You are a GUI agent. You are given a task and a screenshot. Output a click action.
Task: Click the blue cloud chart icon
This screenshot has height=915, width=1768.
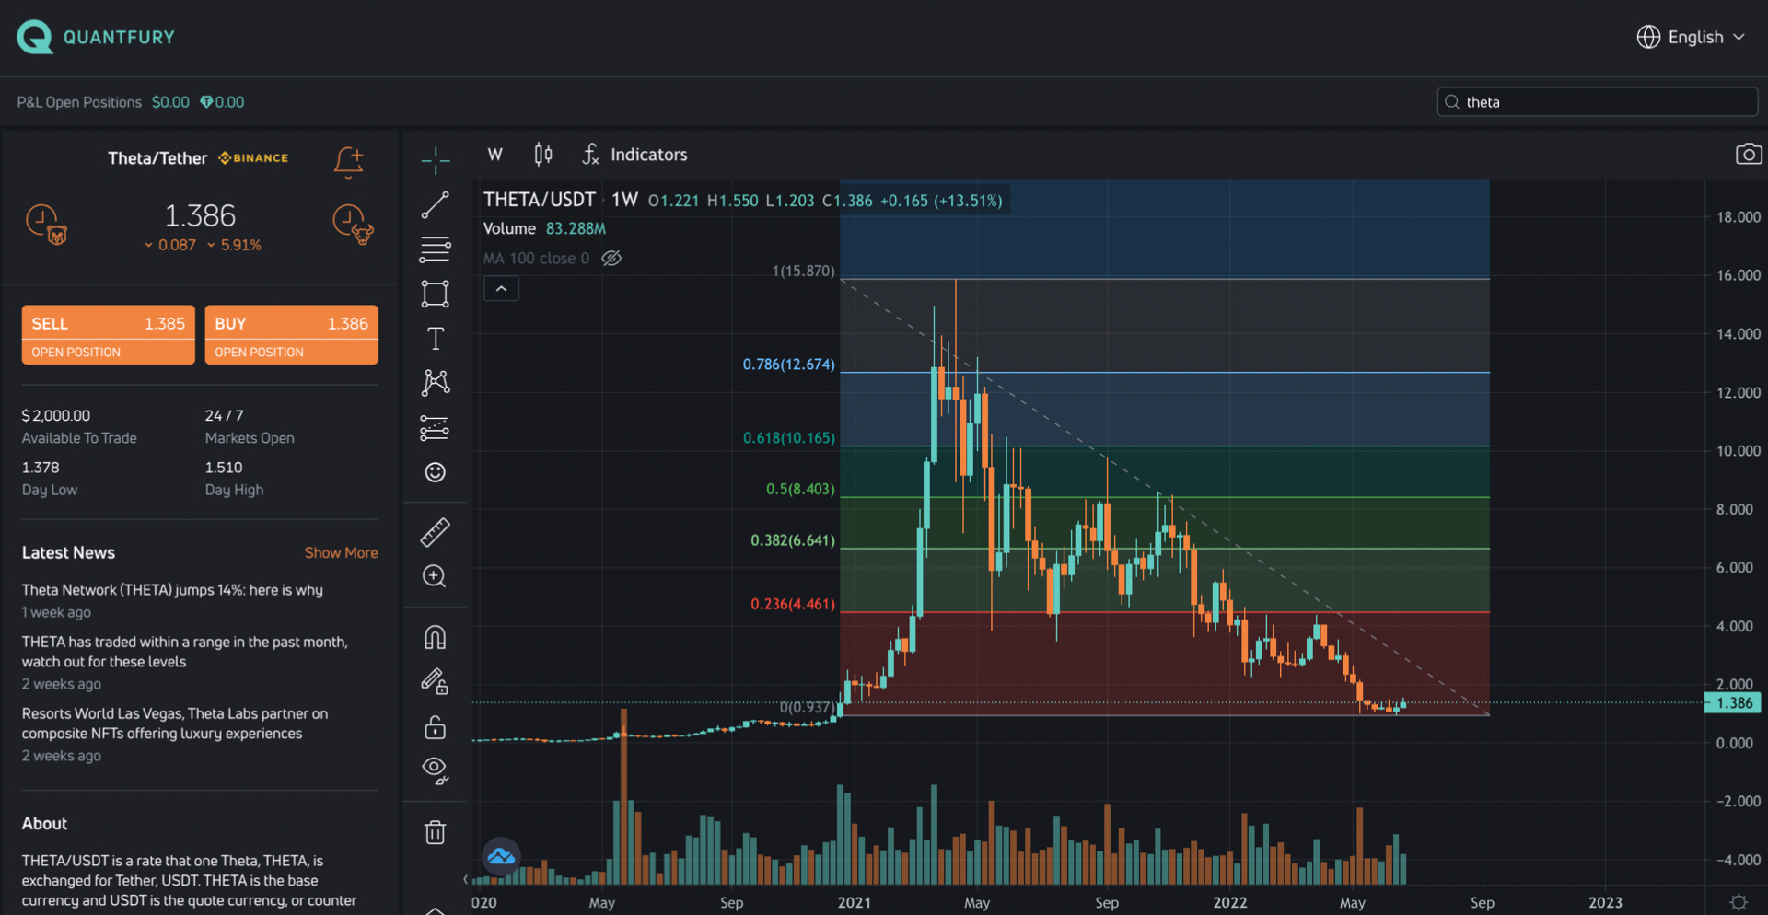point(501,857)
